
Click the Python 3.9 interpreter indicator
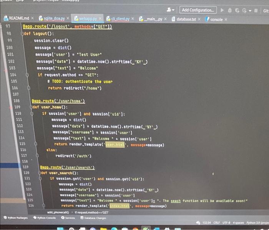click(x=257, y=223)
